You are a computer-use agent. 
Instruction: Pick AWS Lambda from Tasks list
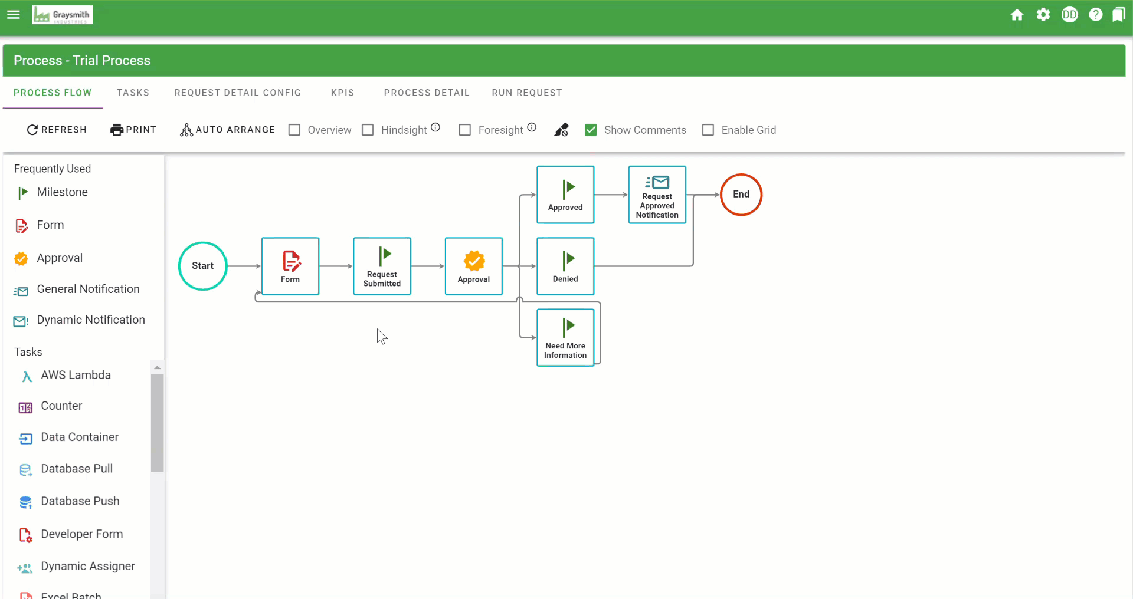(x=76, y=375)
